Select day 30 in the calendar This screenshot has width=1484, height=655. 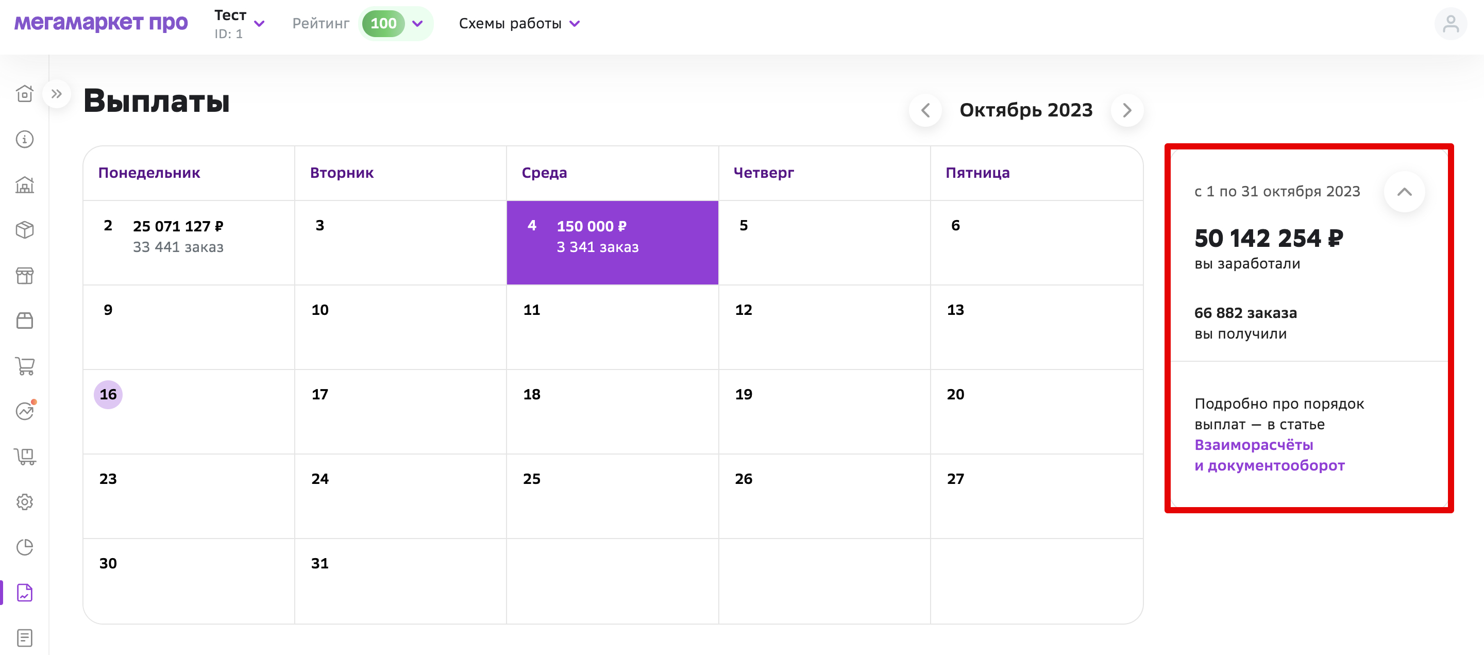click(189, 581)
